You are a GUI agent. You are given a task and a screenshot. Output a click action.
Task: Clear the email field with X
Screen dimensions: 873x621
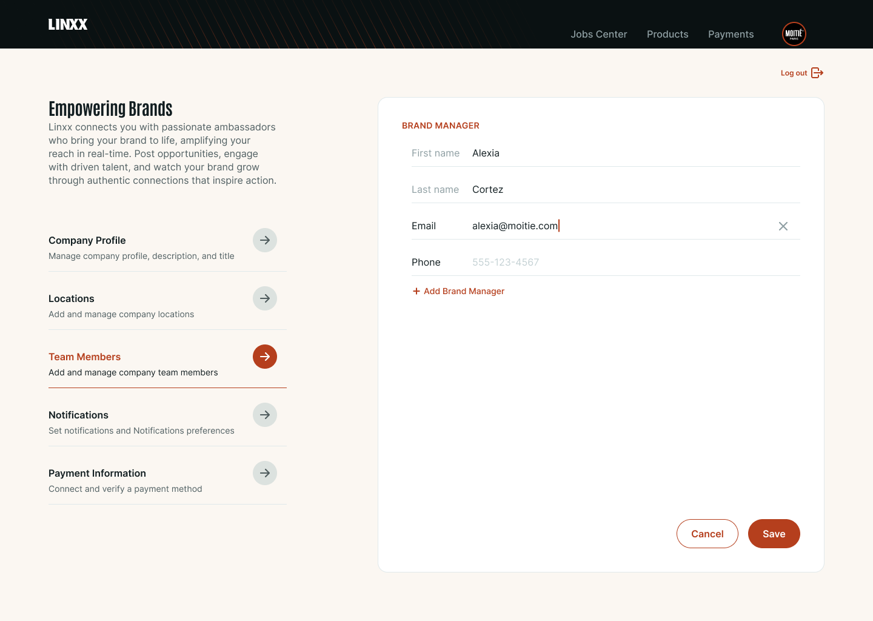tap(783, 226)
